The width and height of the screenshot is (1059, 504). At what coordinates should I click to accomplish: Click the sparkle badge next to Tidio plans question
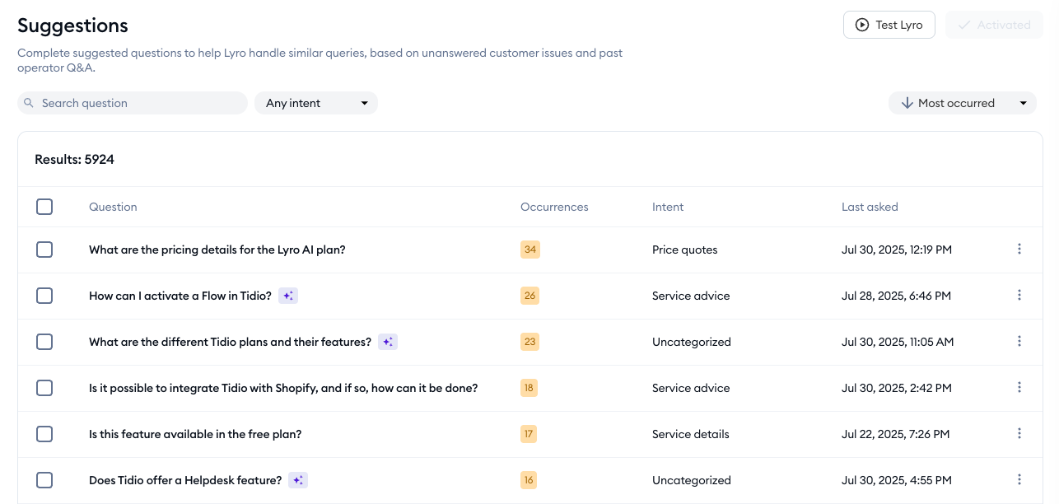(x=388, y=342)
